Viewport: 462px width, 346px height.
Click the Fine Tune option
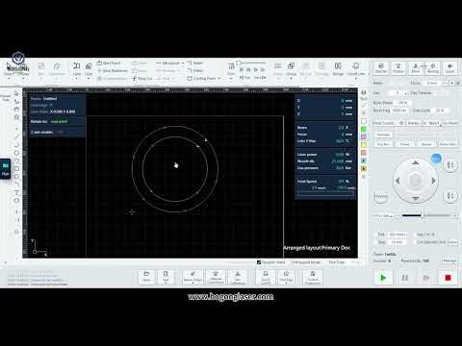tap(336, 262)
